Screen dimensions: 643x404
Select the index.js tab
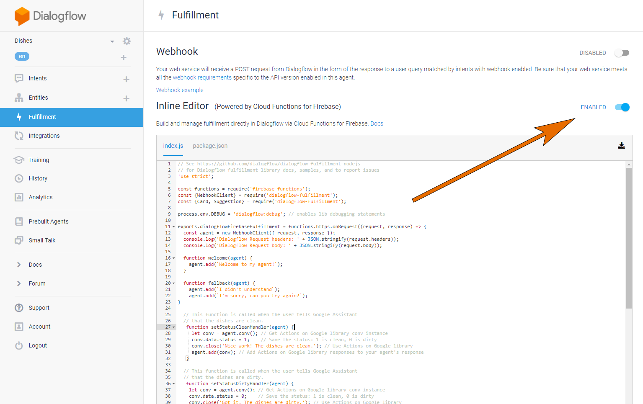pyautogui.click(x=173, y=146)
